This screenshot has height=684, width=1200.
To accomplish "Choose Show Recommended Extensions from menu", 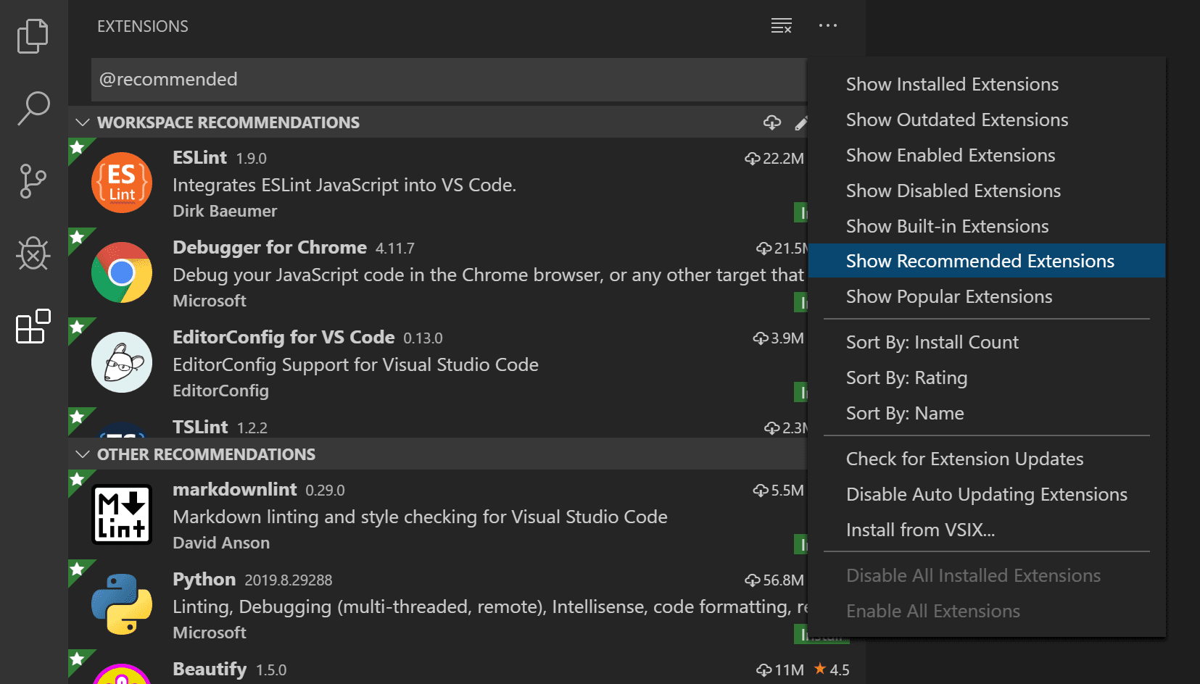I will click(980, 261).
